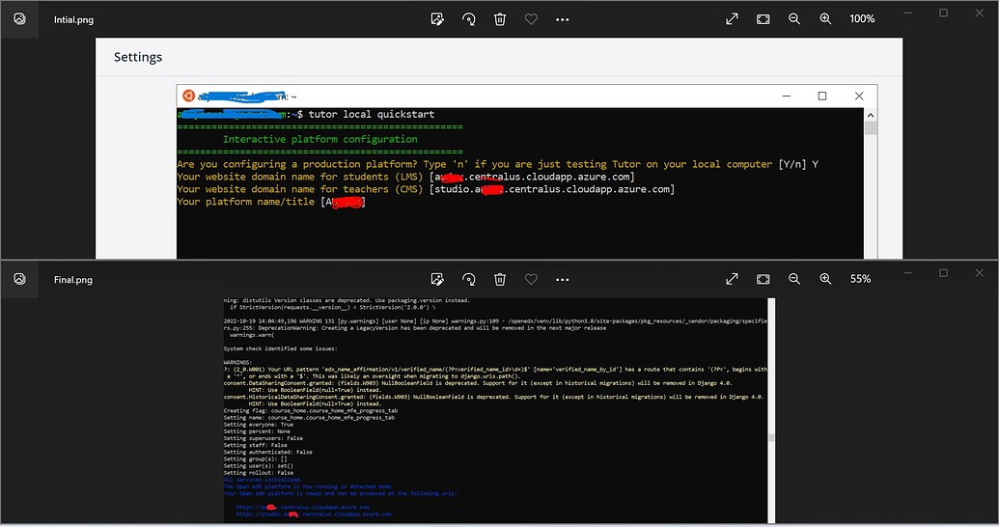The height and width of the screenshot is (527, 999).
Task: Click the terminal scrollbar up arrow
Action: coord(871,115)
